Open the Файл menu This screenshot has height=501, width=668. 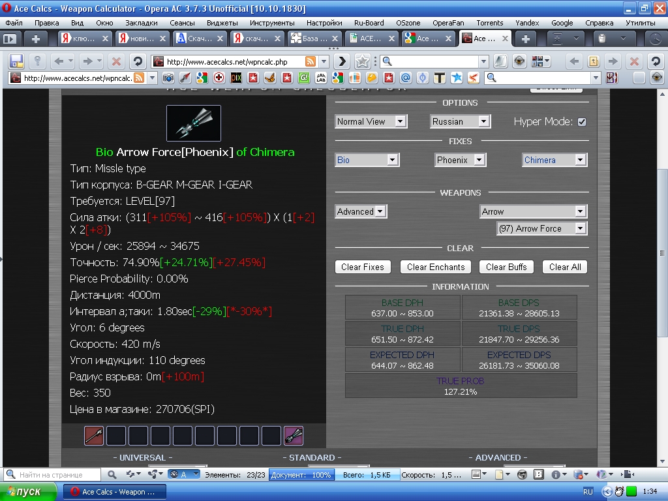(14, 23)
